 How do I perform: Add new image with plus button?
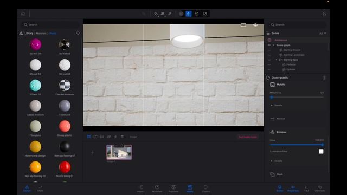coord(93,152)
